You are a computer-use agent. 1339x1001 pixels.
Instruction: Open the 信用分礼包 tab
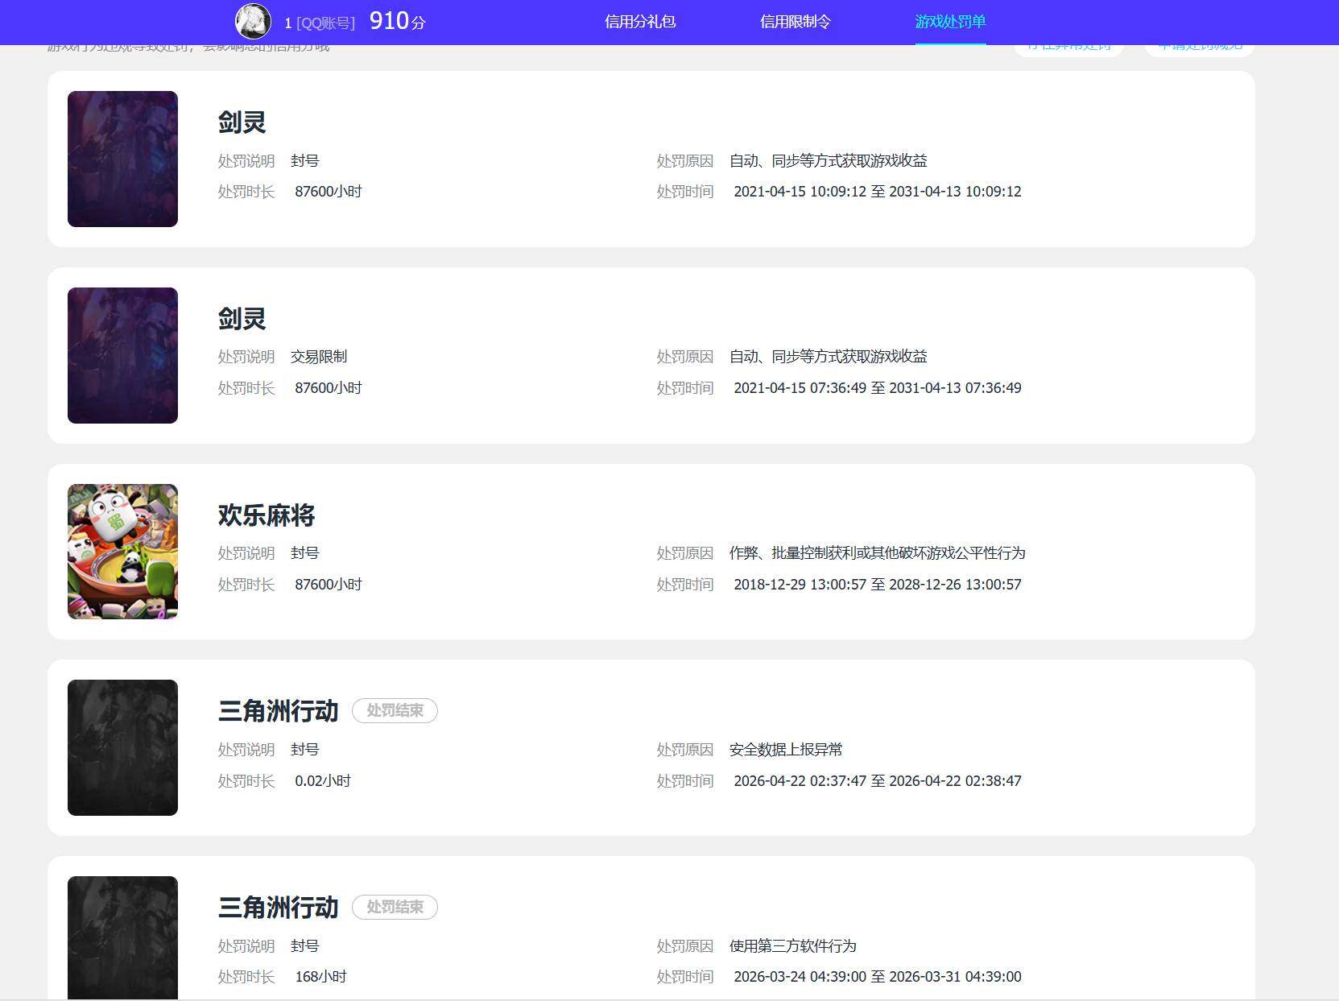coord(640,22)
